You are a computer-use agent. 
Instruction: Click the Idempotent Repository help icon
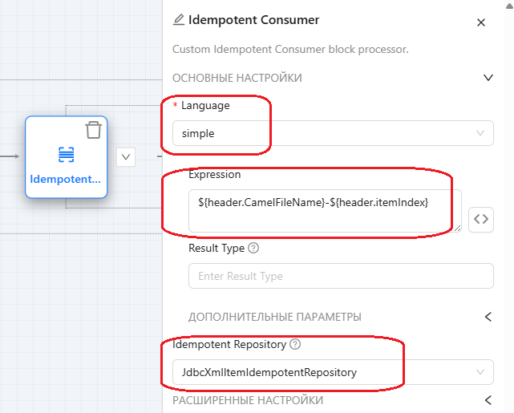click(295, 345)
